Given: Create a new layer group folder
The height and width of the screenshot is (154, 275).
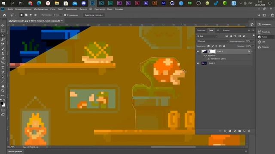Looking at the screenshot, I should coord(240,131).
